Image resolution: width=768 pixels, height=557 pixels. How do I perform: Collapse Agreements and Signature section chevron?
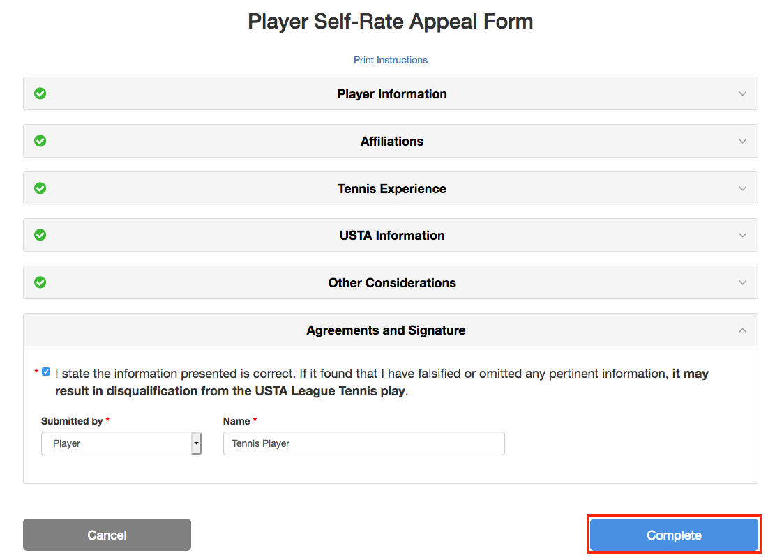pyautogui.click(x=742, y=330)
